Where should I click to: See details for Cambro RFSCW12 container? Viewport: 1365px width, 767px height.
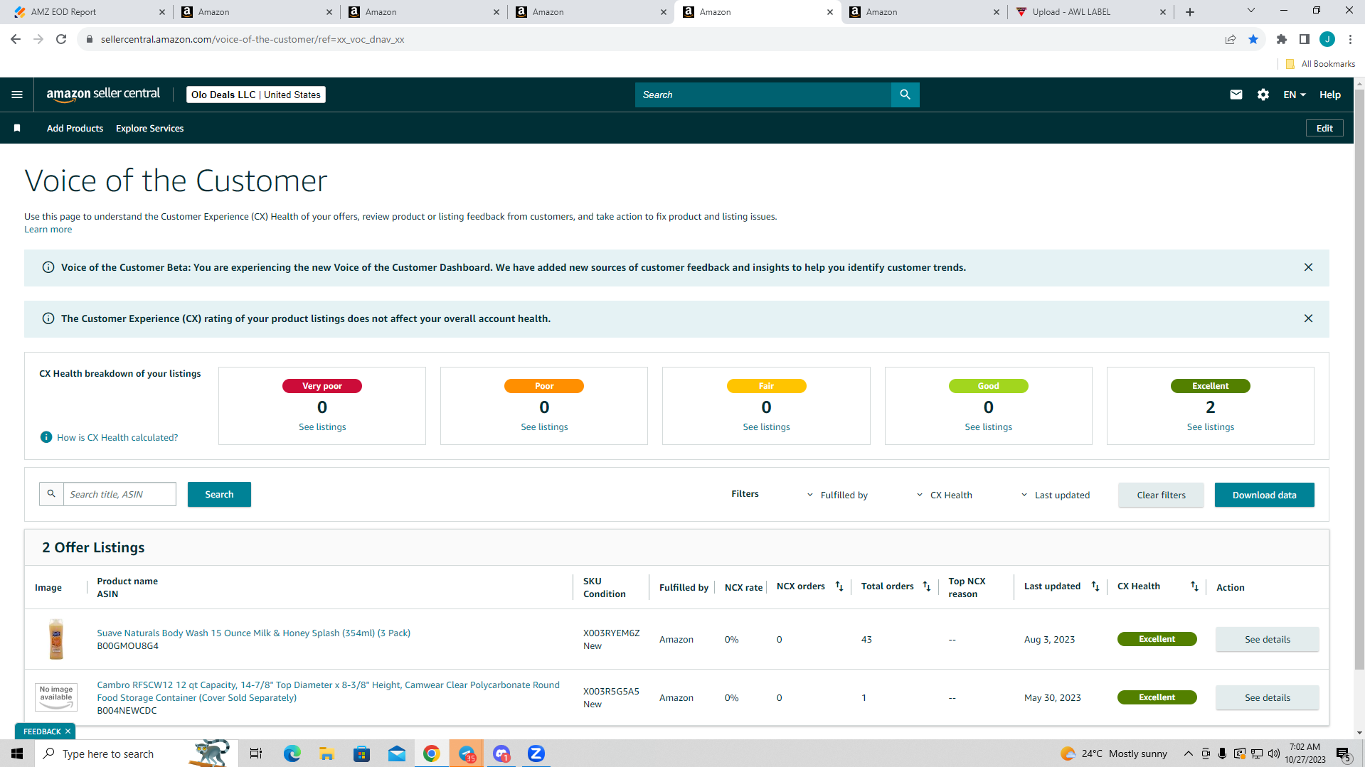1267,697
